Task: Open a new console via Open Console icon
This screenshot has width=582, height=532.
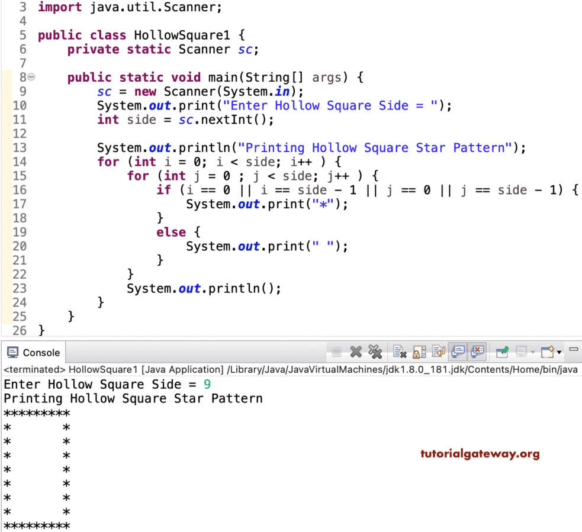Action: (548, 351)
